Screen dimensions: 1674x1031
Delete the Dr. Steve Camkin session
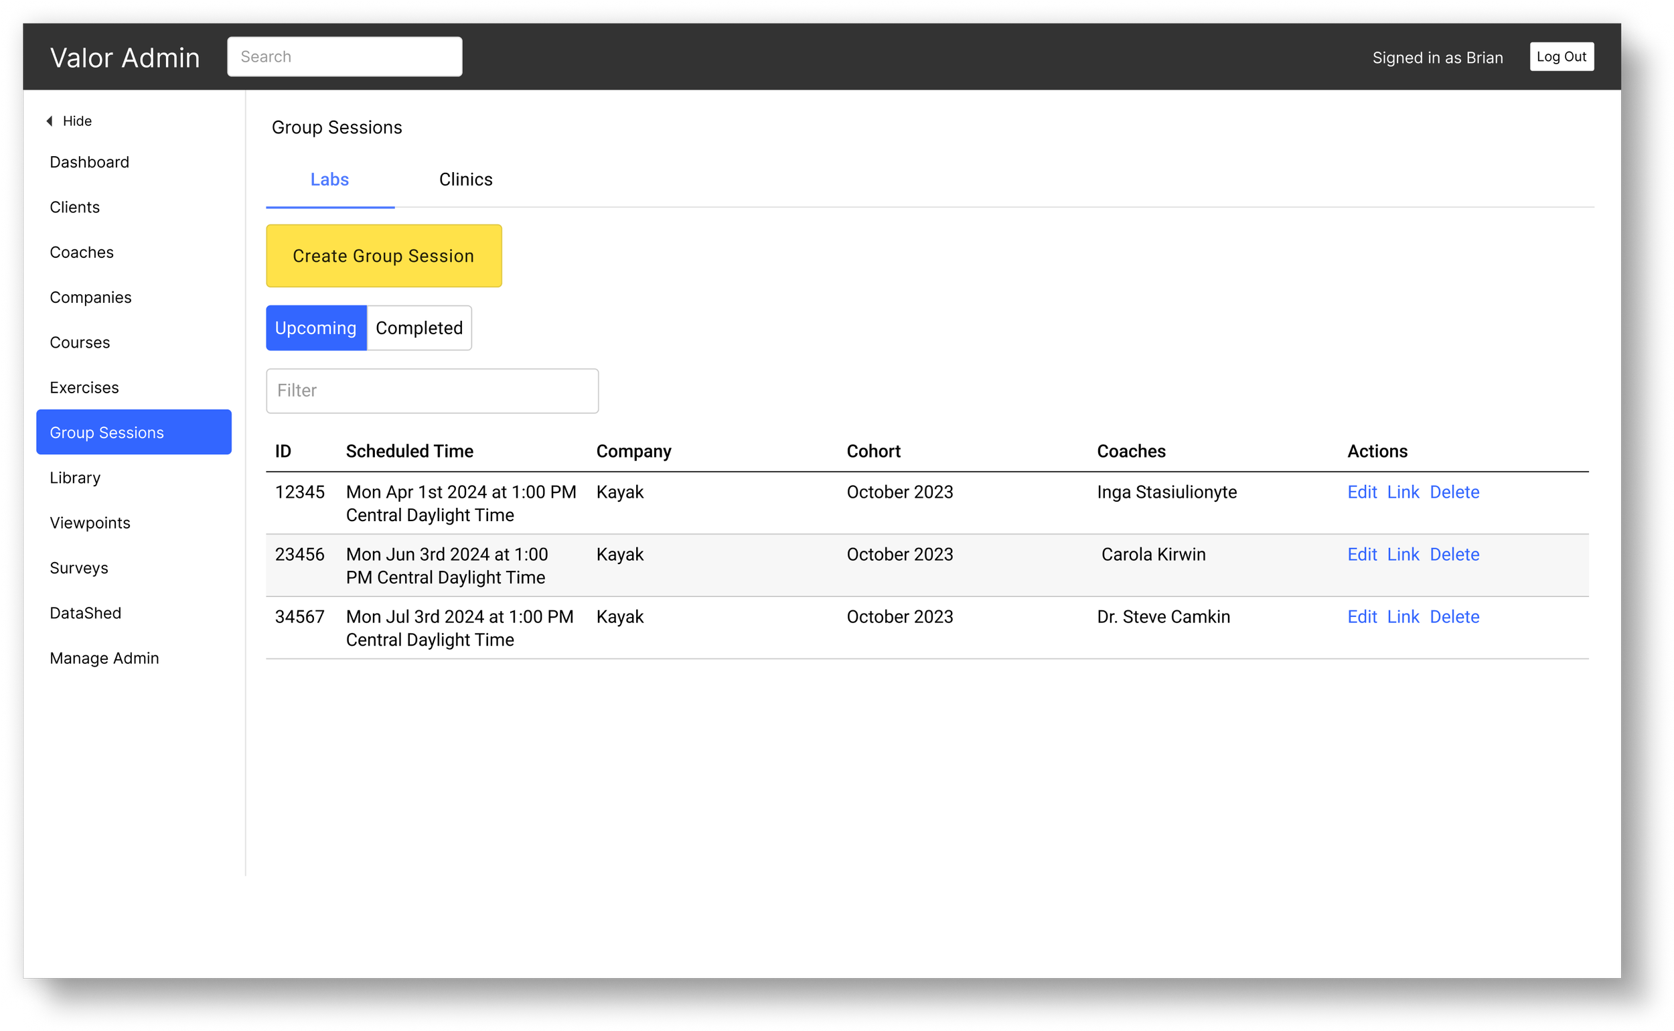tap(1454, 617)
